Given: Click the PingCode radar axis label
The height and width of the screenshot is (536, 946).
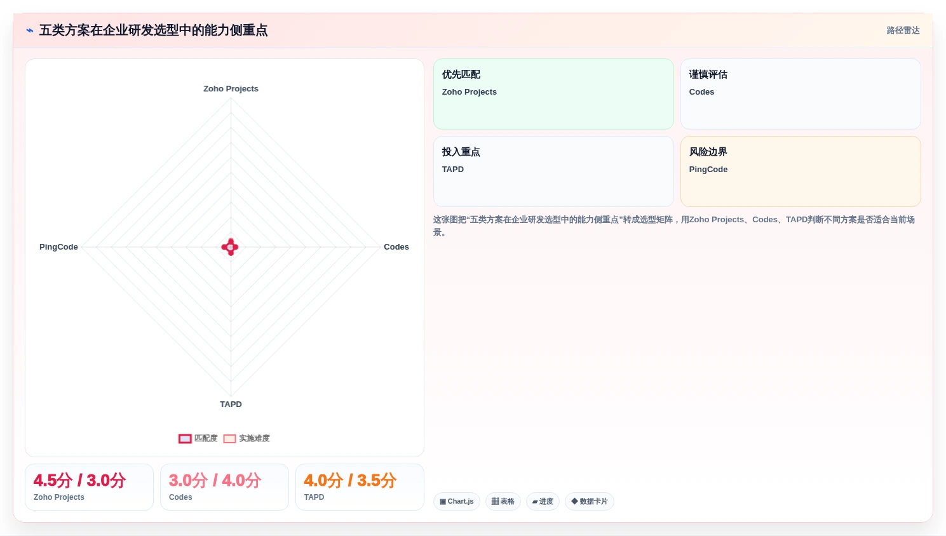Looking at the screenshot, I should click(x=58, y=247).
